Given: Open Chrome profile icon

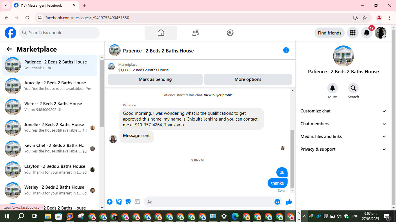Looking at the screenshot, I should point(379,18).
